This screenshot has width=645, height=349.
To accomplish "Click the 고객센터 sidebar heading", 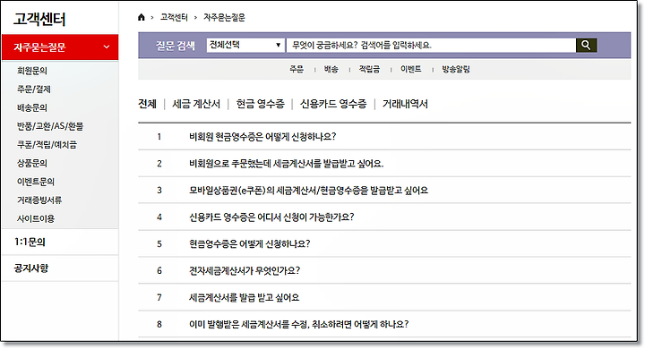I will pos(39,19).
